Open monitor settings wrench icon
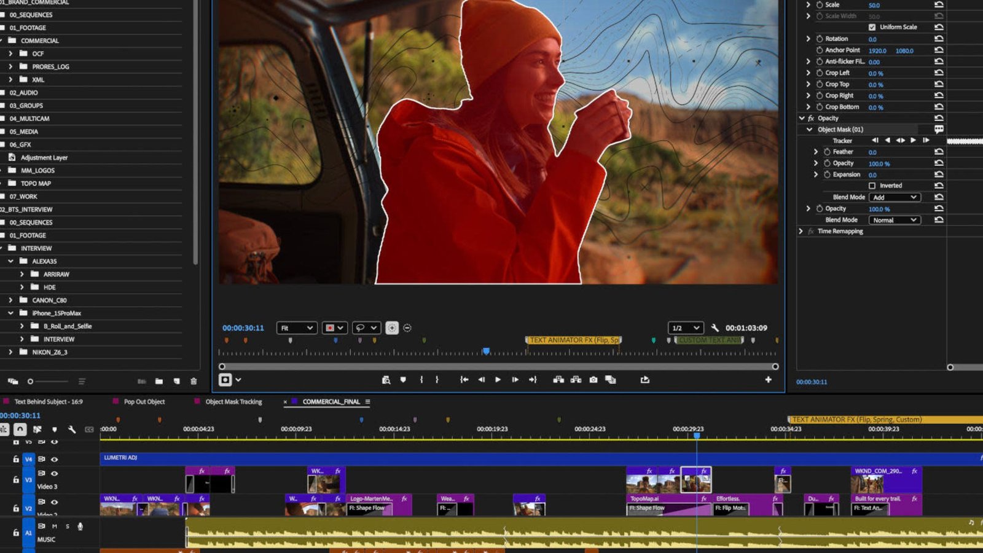983x553 pixels. [715, 327]
